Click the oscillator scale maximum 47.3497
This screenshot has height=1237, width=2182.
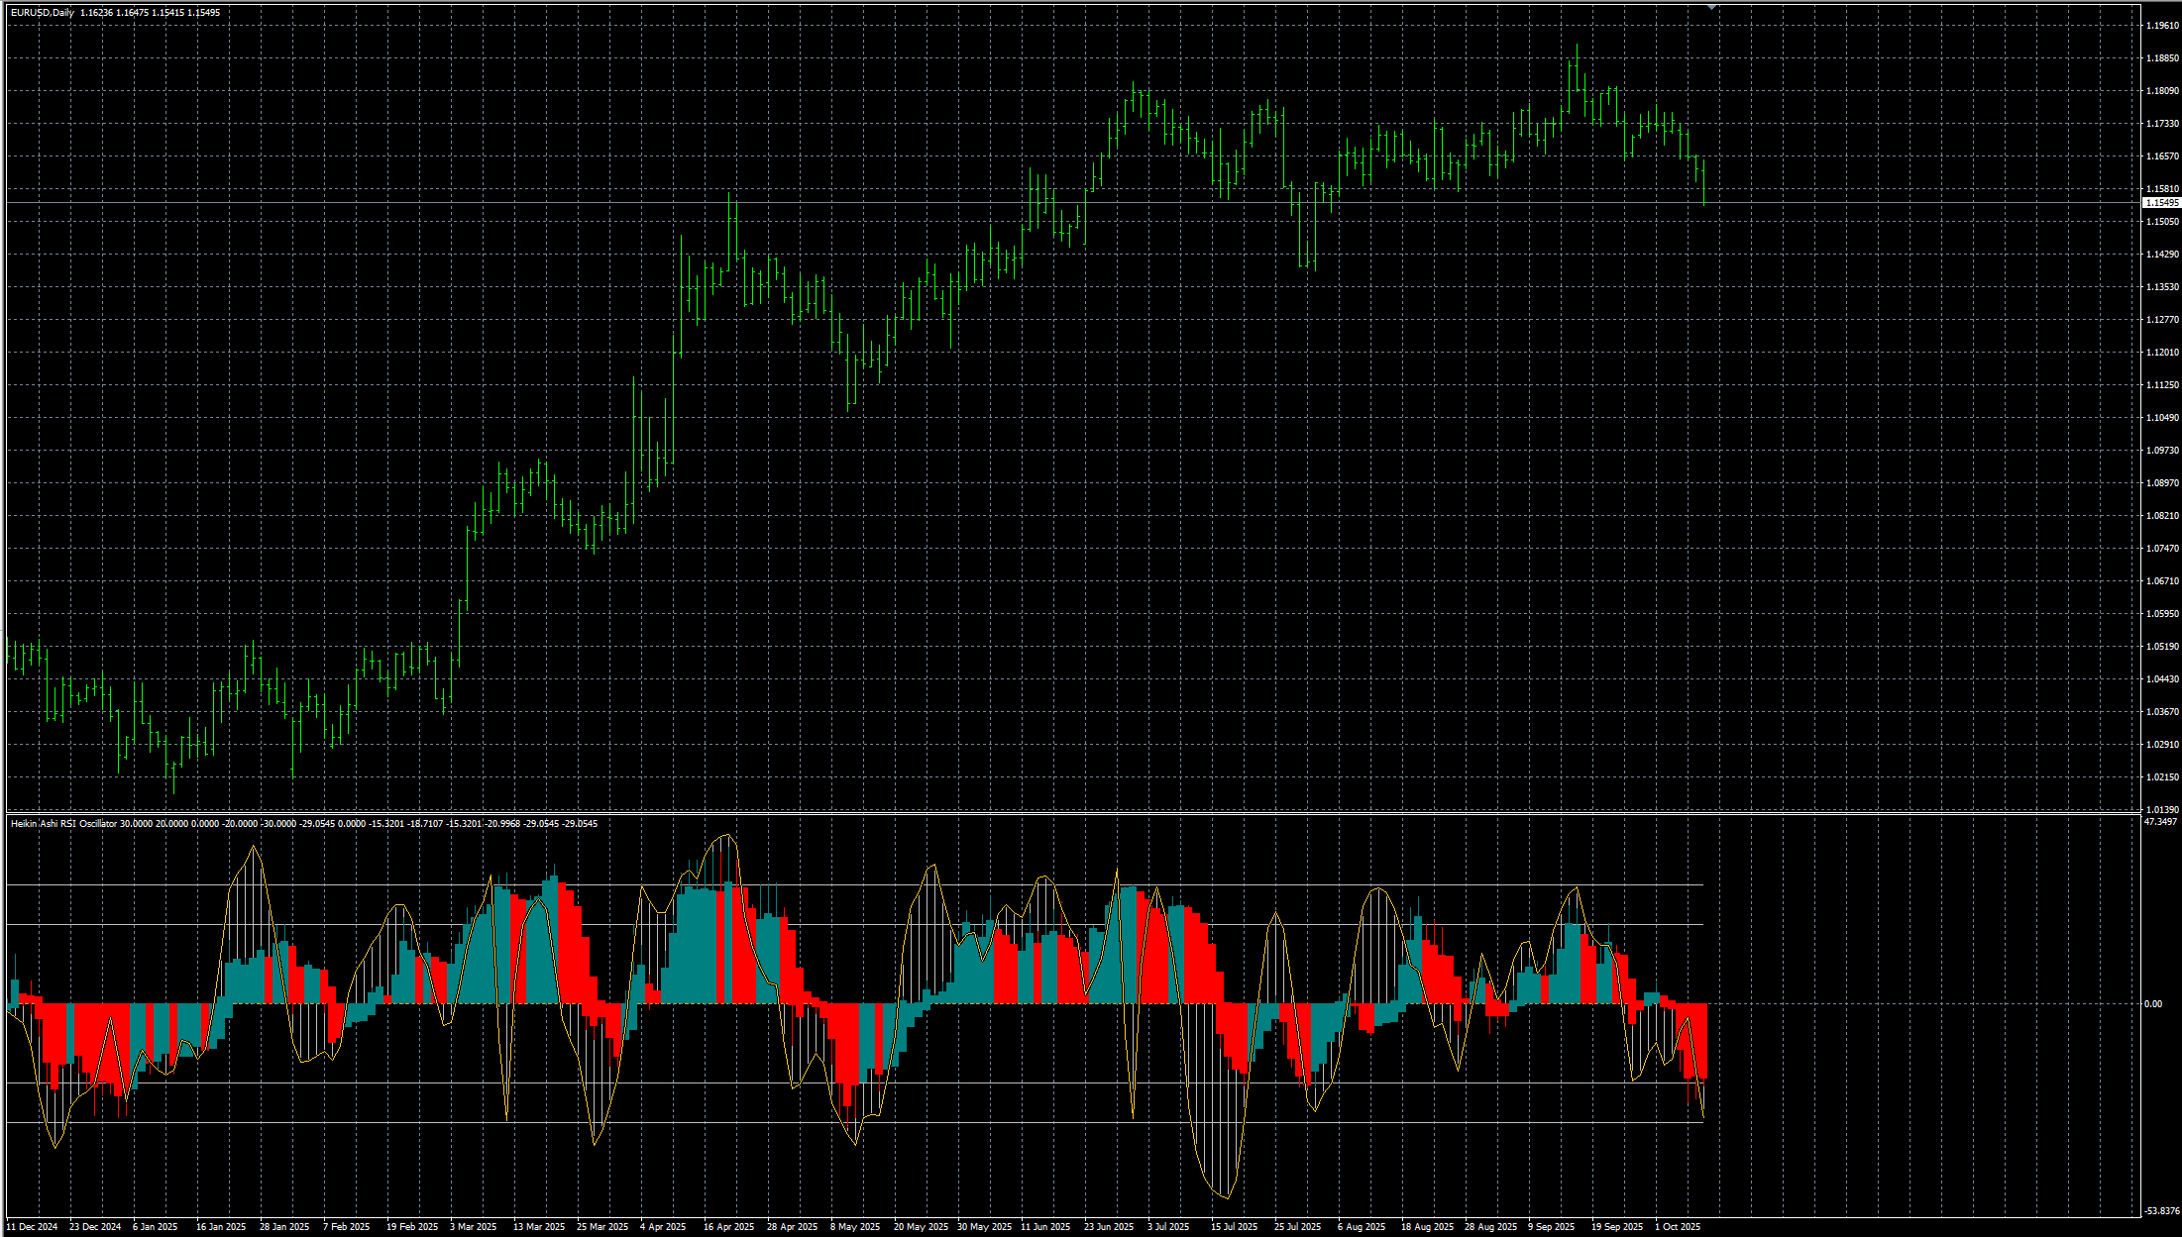[2160, 822]
